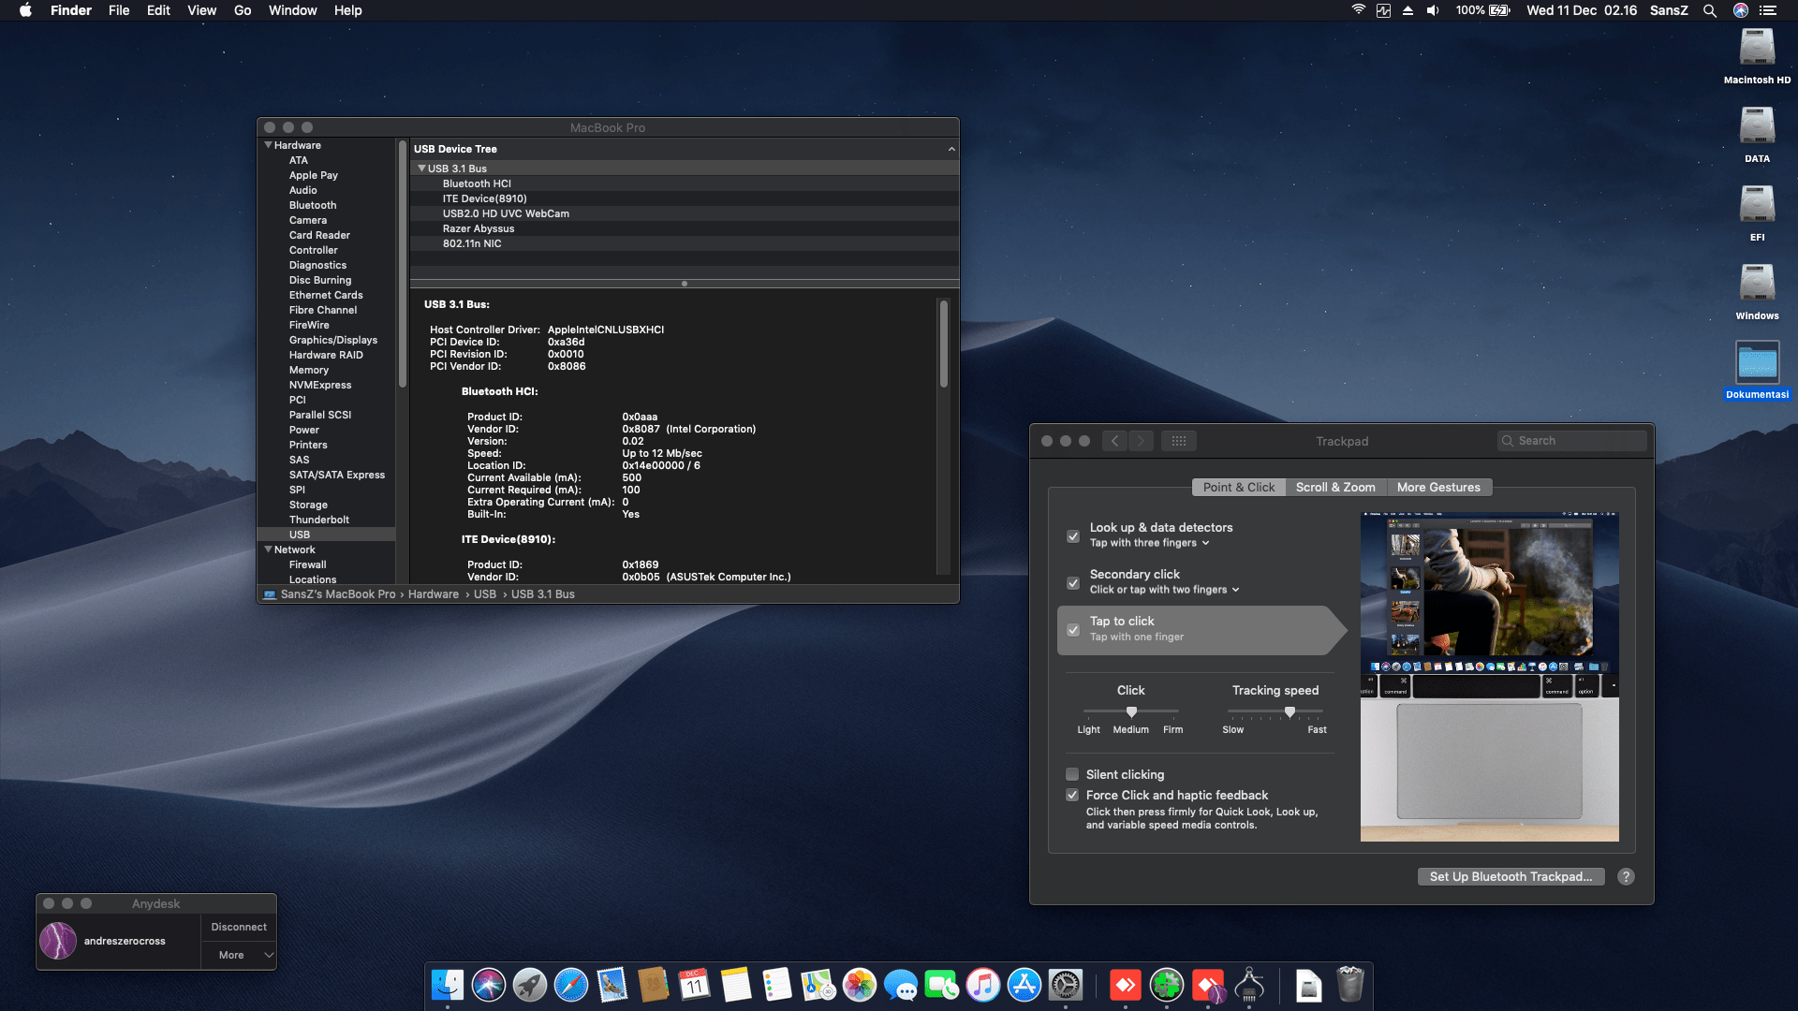Start FaceTime from the Dock
Image resolution: width=1798 pixels, height=1011 pixels.
click(x=943, y=985)
